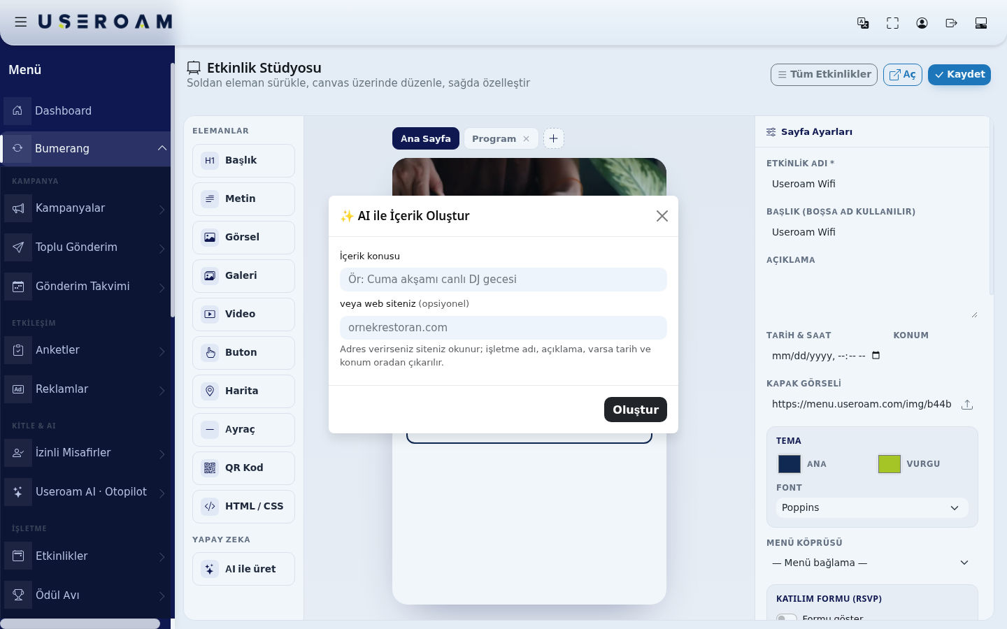This screenshot has height=629, width=1007.
Task: Open the Poppins font dropdown
Action: 872,508
